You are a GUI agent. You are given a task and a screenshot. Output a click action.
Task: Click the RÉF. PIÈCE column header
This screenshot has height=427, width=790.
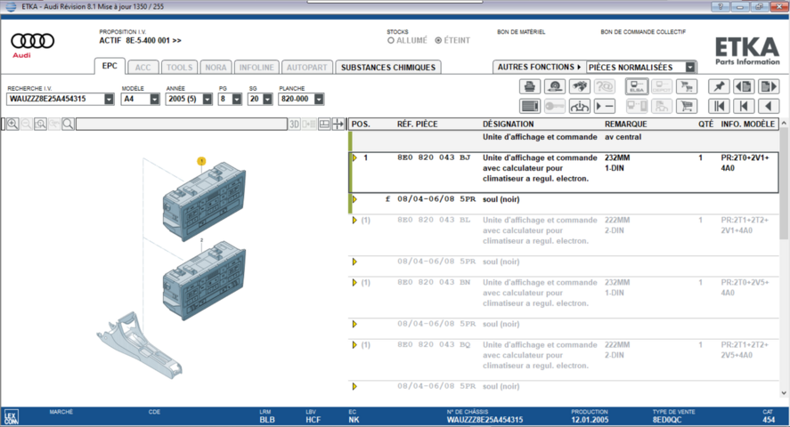tap(417, 125)
